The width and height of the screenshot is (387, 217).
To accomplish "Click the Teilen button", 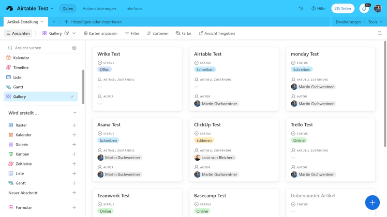I will pyautogui.click(x=343, y=9).
